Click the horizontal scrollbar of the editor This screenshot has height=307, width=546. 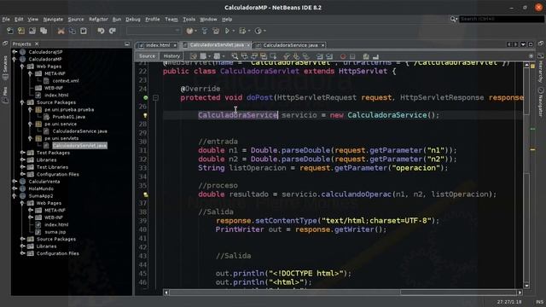coord(343,293)
